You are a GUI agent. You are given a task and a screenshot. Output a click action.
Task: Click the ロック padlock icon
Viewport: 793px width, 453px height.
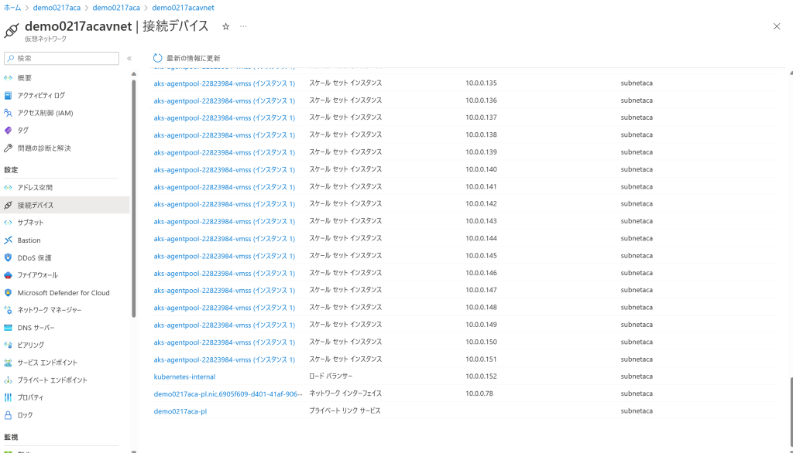click(8, 415)
